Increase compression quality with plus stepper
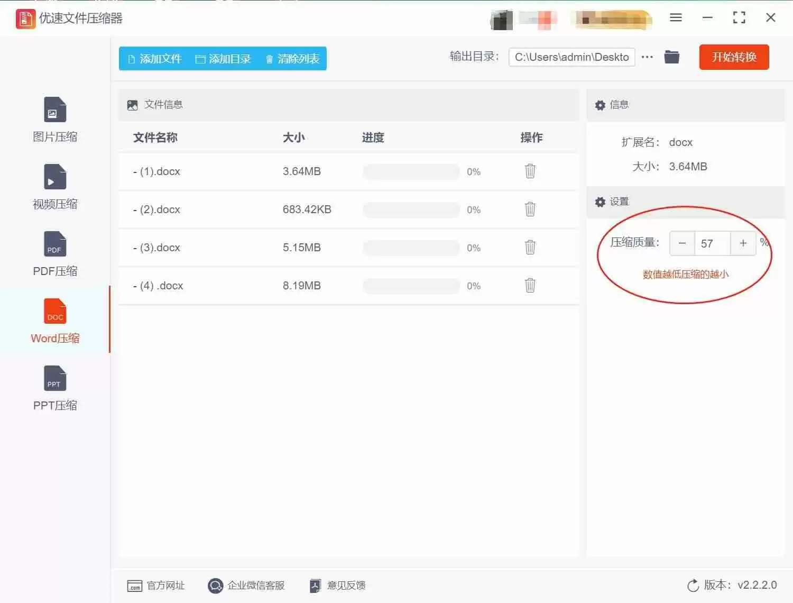This screenshot has height=603, width=793. point(743,243)
